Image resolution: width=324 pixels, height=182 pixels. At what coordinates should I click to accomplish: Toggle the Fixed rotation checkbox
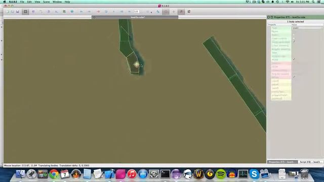[294, 38]
